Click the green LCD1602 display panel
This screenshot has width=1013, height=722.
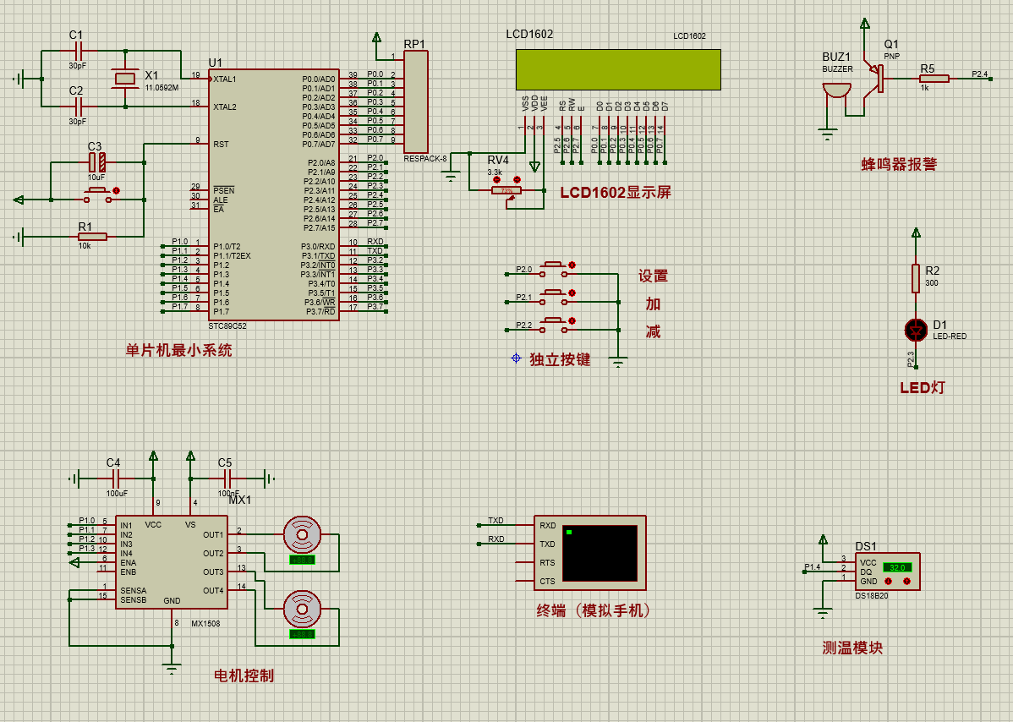point(618,69)
